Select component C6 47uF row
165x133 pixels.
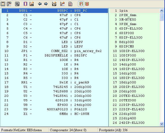point(55,37)
